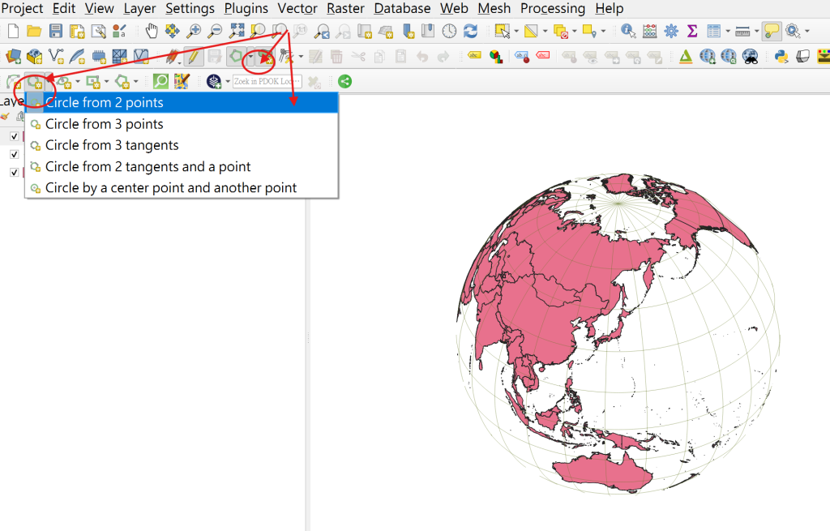The image size is (830, 531).
Task: Create a new Shapefile layer
Action: tap(56, 56)
